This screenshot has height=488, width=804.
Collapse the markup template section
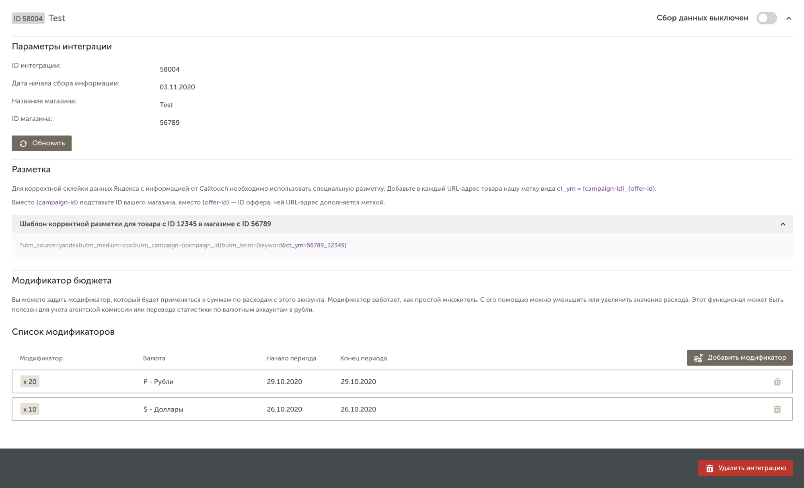tap(782, 224)
